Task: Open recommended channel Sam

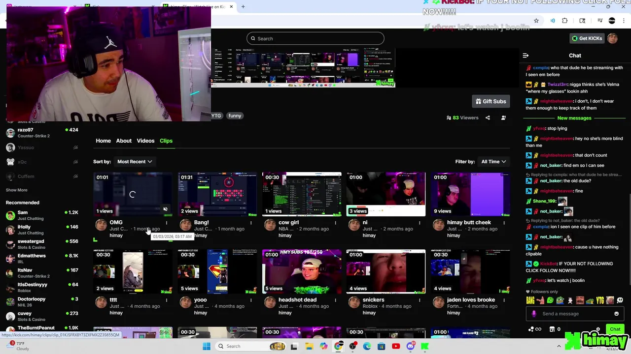Action: pyautogui.click(x=42, y=215)
